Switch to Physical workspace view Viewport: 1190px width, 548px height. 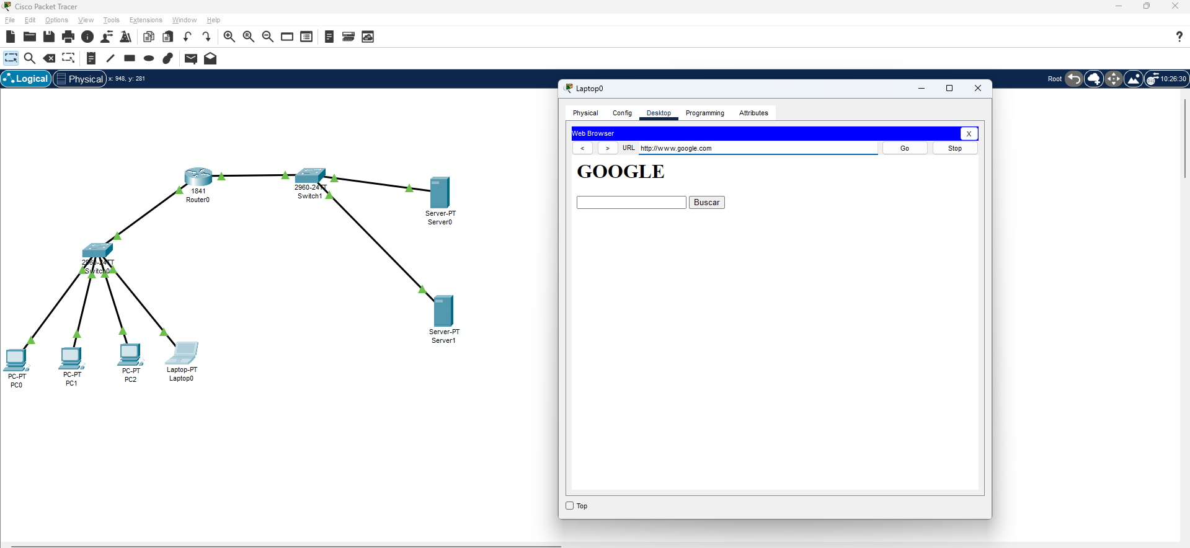(80, 79)
